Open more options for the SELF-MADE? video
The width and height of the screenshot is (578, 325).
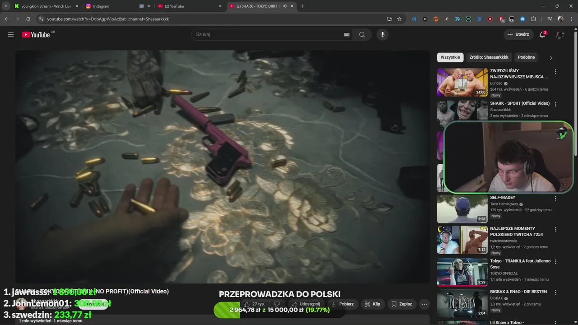click(x=555, y=198)
